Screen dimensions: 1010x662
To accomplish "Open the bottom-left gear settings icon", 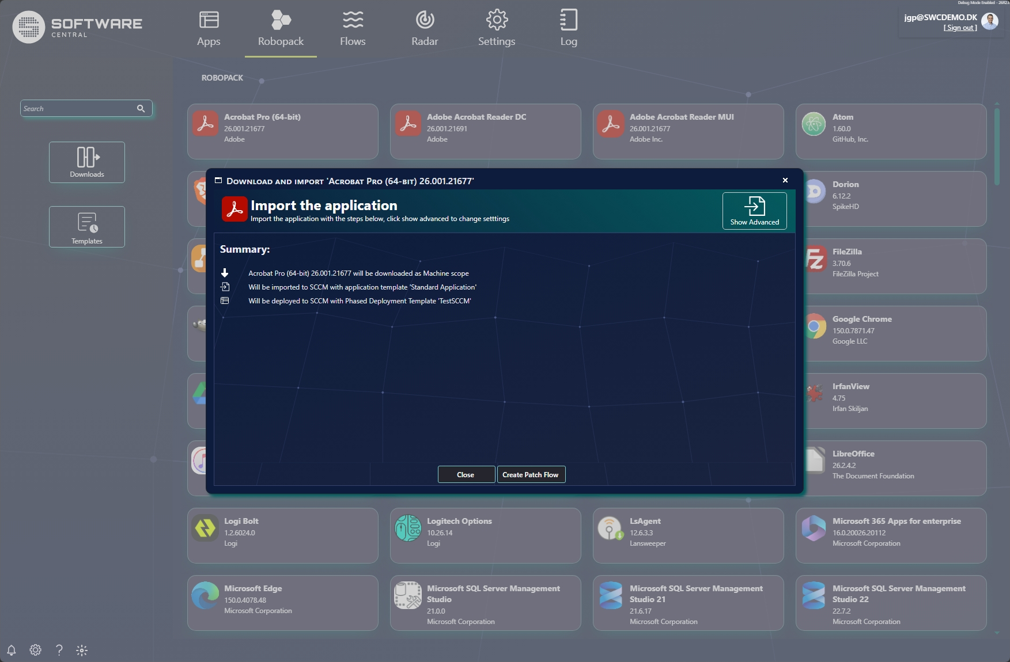I will click(x=35, y=650).
